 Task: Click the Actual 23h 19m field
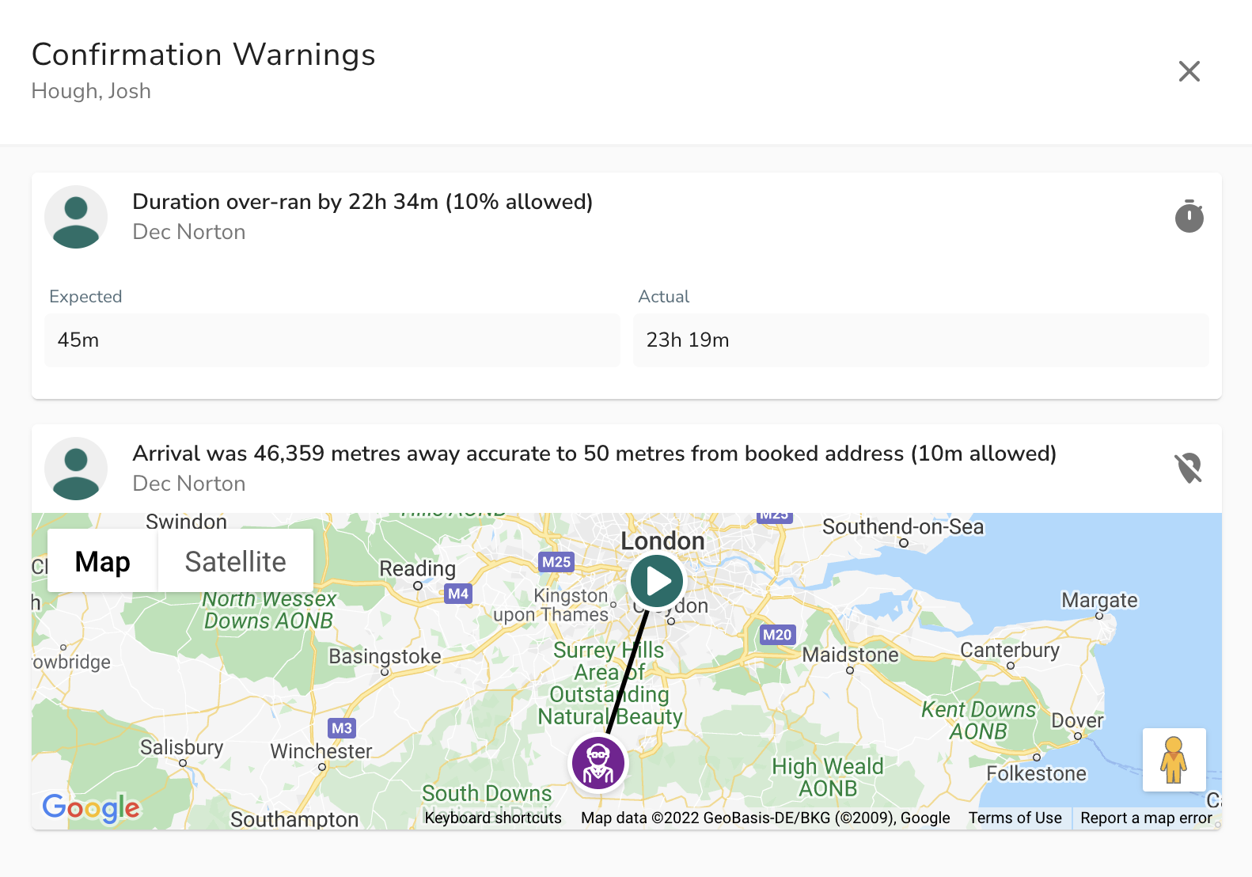click(x=921, y=340)
